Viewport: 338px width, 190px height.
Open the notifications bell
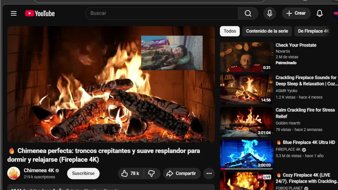tap(320, 13)
